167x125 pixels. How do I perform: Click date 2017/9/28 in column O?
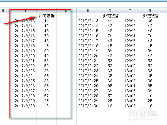pos(25,96)
